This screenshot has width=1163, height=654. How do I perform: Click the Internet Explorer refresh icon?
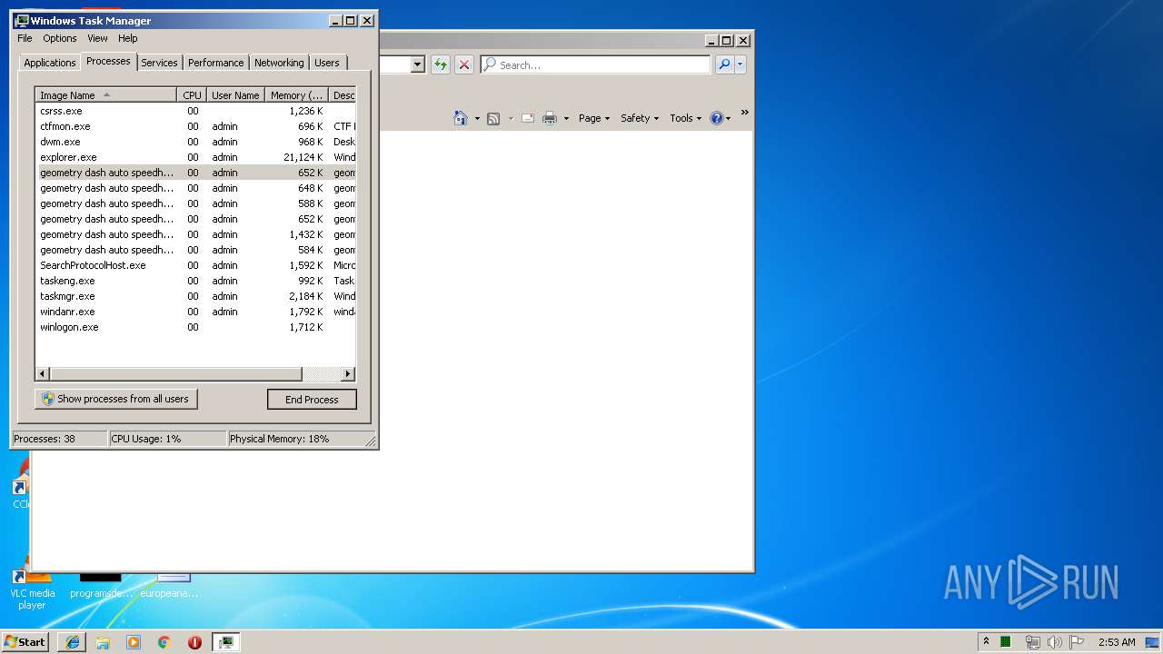coord(441,64)
